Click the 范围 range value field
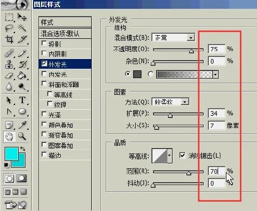 [x=217, y=171]
